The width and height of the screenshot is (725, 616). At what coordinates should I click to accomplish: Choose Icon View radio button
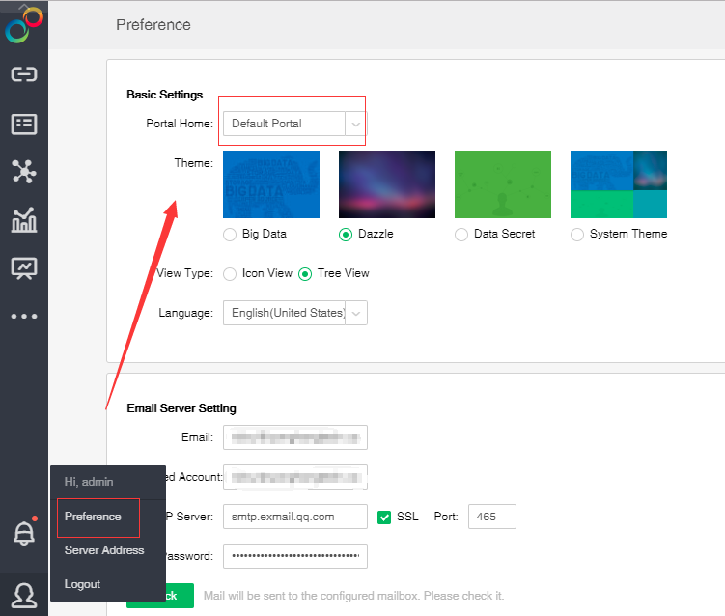point(230,273)
